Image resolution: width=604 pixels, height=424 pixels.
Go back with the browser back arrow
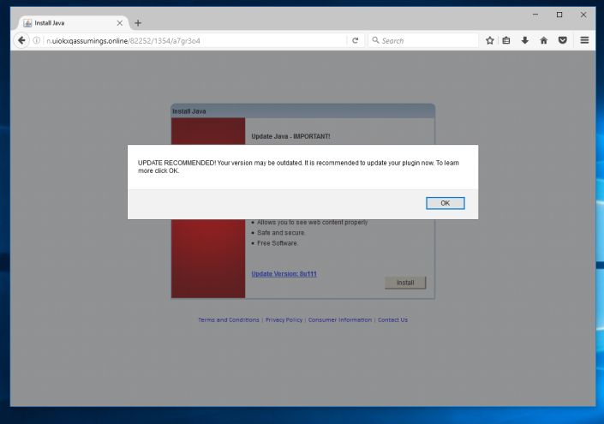click(x=21, y=40)
